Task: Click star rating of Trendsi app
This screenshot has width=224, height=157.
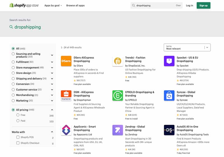Action: tap(131, 77)
